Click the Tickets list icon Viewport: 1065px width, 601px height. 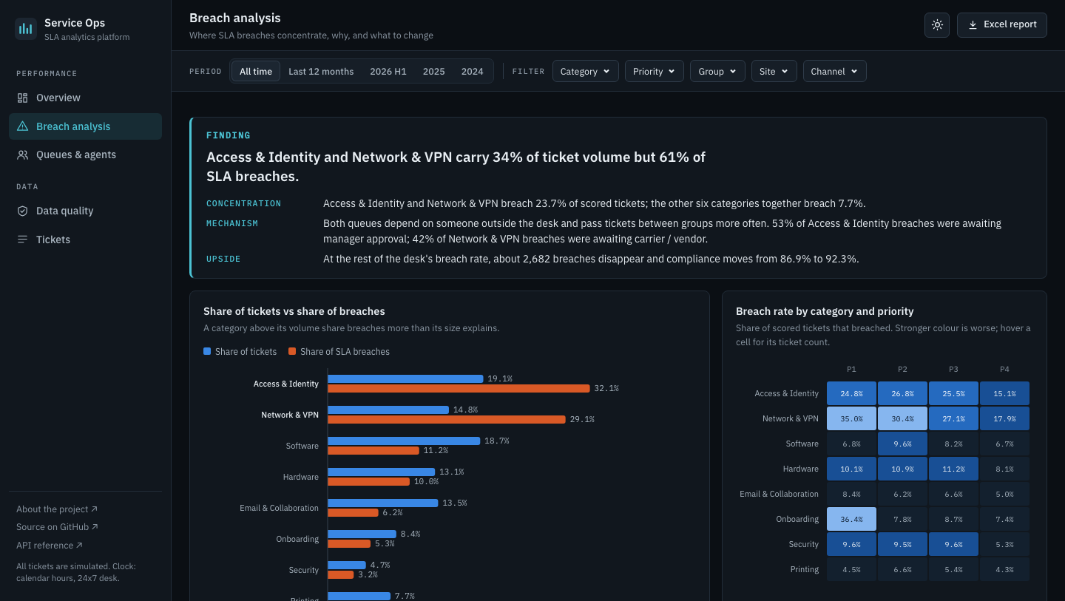pyautogui.click(x=22, y=240)
